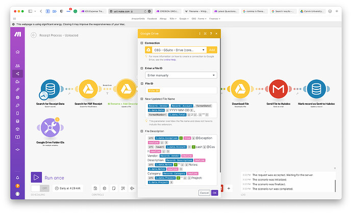Click Cancel in the Google Drive dialog
This screenshot has width=352, height=213.
point(204,193)
